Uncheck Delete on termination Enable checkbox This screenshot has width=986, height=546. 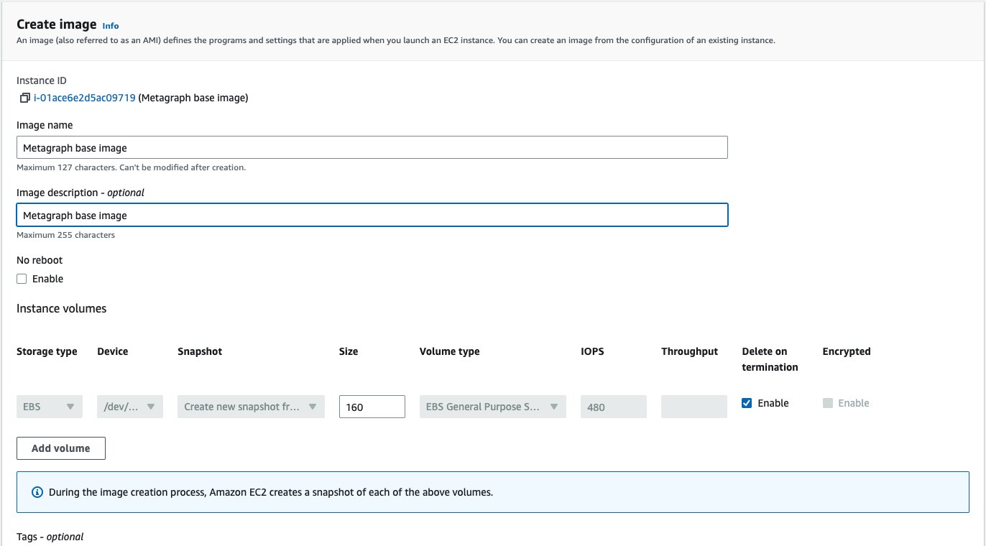click(x=747, y=403)
